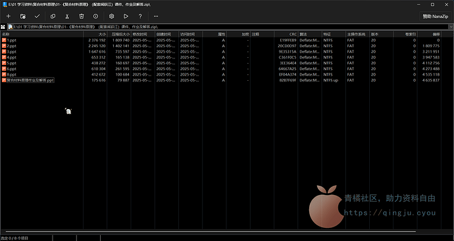Click the Copy files toolbar icon
Viewport: 454px width, 241px height.
coord(53,16)
